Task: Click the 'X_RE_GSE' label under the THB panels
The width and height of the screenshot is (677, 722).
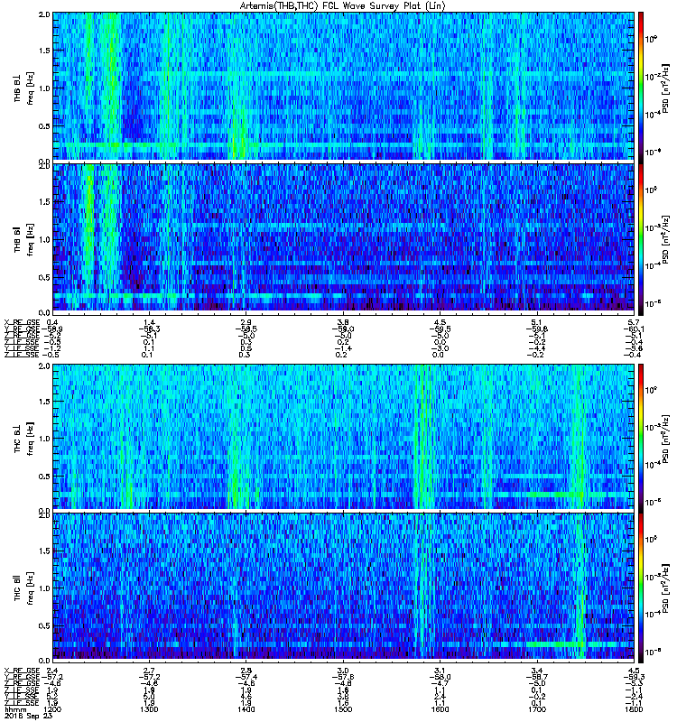Action: [22, 322]
